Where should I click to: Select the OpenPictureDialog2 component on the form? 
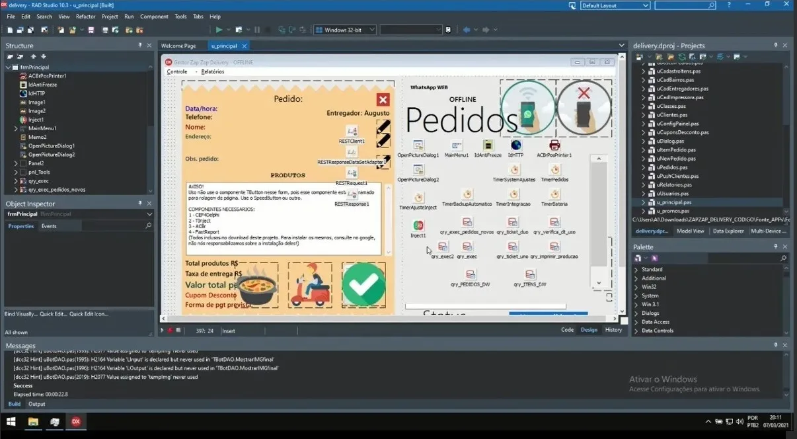click(x=418, y=169)
